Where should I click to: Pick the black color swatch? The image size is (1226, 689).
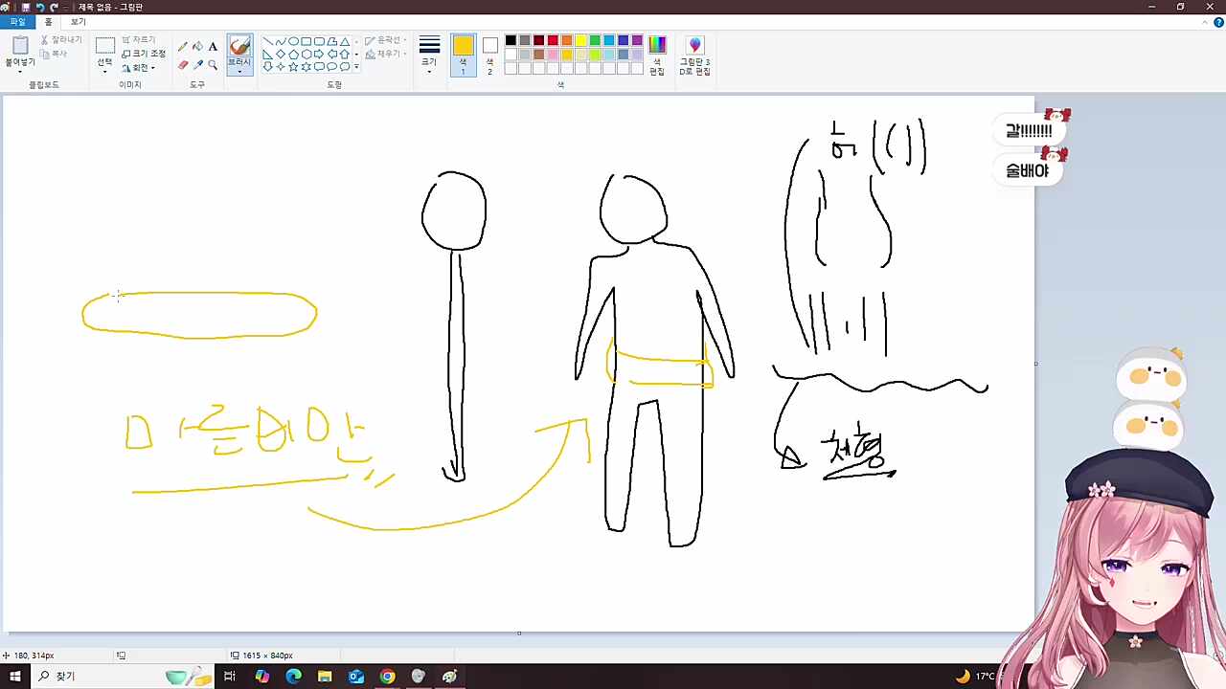click(511, 40)
